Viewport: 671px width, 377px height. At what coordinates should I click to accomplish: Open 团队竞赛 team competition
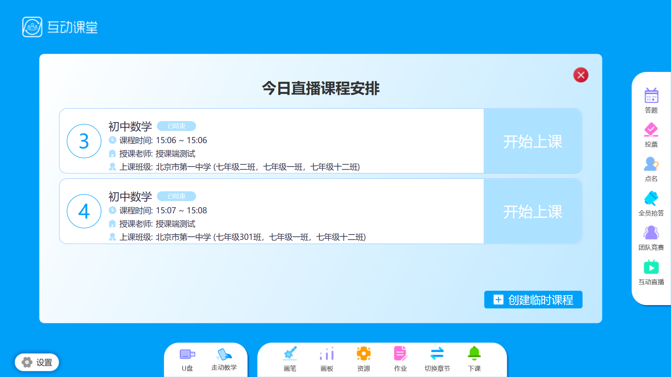(651, 238)
